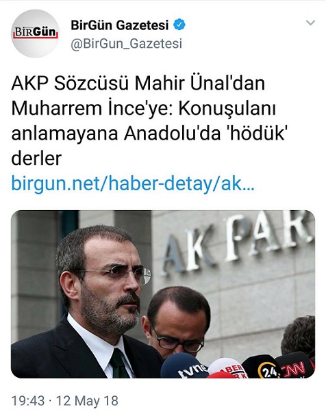Click the tvnet microphone in the photo

point(184,366)
